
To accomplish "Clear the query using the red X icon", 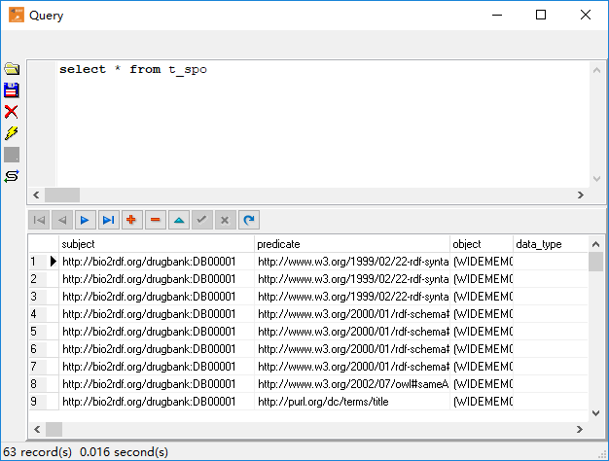I will coord(12,112).
